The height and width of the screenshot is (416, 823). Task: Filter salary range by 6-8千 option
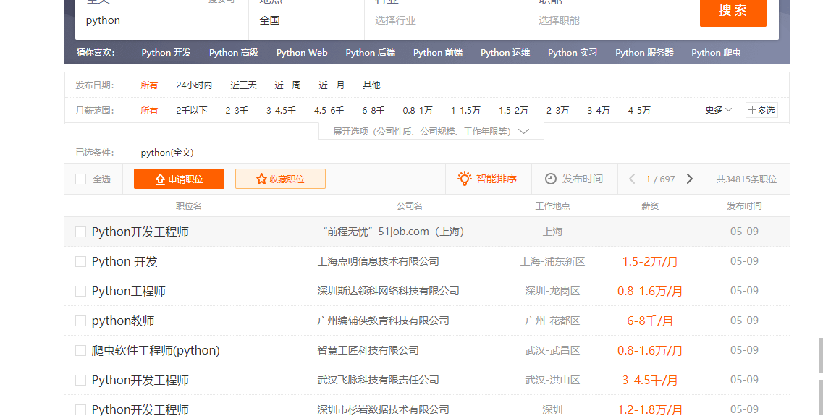tap(373, 110)
